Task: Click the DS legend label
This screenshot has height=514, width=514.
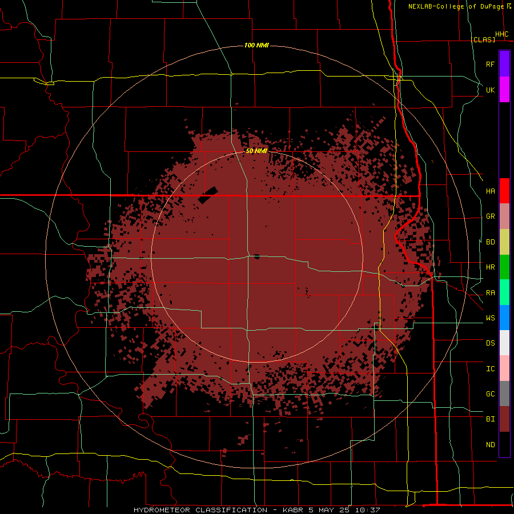Action: (490, 343)
